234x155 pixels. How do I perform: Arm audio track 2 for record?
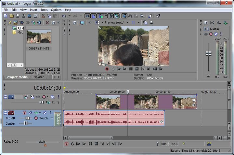coord(24,113)
